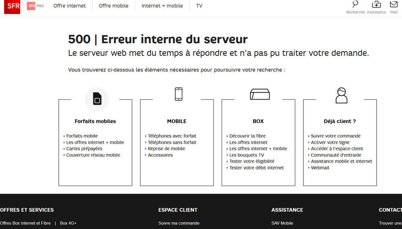Viewport: 402px width, 229px height.
Task: Click the SAV Mobile footer link
Action: coord(282,223)
